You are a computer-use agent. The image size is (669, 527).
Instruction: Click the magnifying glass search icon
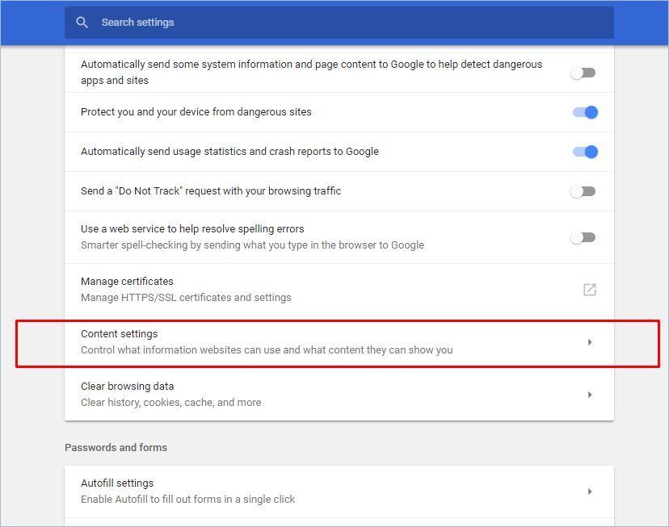(x=82, y=23)
